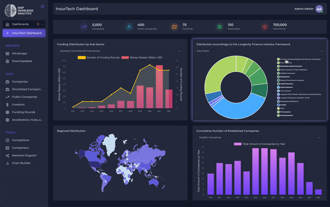Click the person icon beside 400 Public Companies
The height and width of the screenshot is (207, 330).
pyautogui.click(x=129, y=27)
